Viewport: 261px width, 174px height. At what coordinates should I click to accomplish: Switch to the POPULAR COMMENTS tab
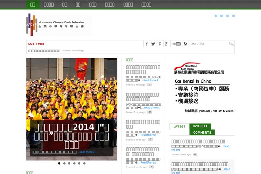click(202, 129)
